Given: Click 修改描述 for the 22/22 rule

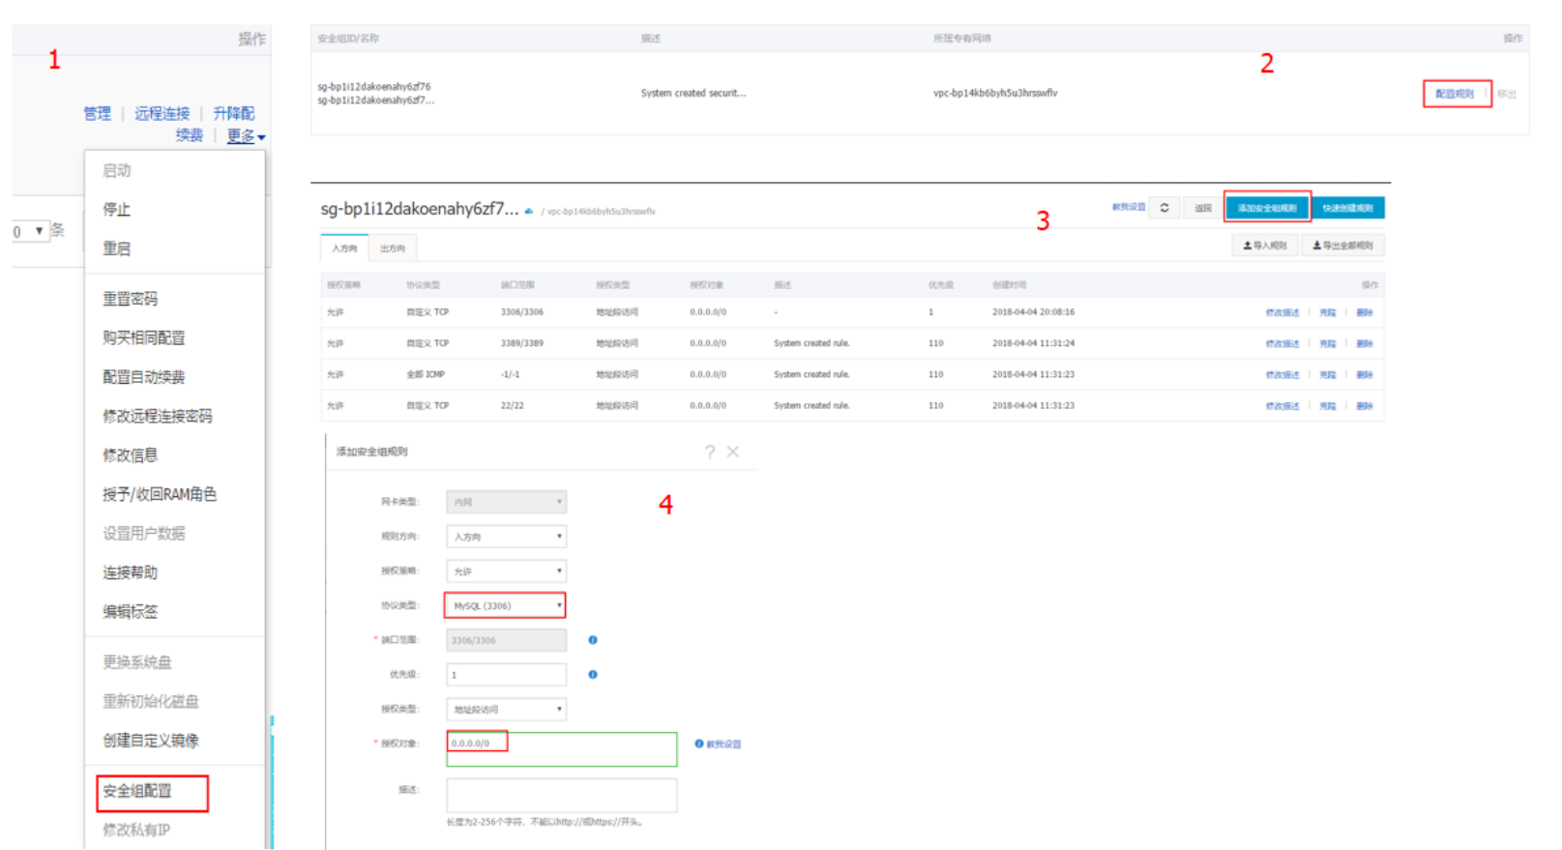Looking at the screenshot, I should [1282, 406].
